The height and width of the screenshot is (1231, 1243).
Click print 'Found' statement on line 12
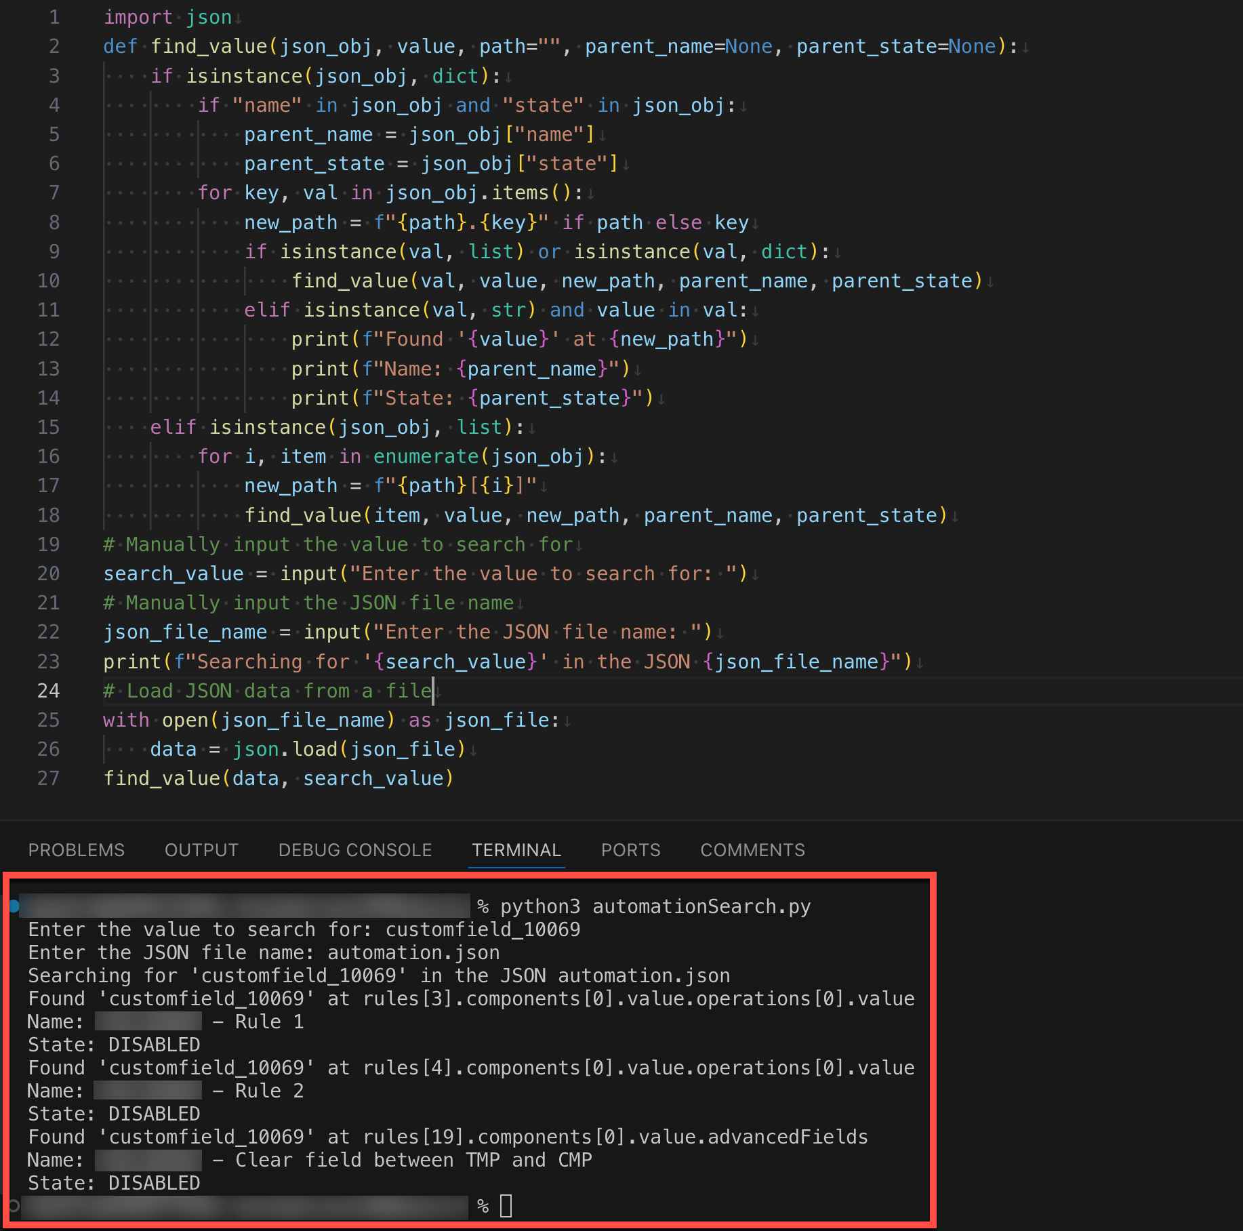519,339
